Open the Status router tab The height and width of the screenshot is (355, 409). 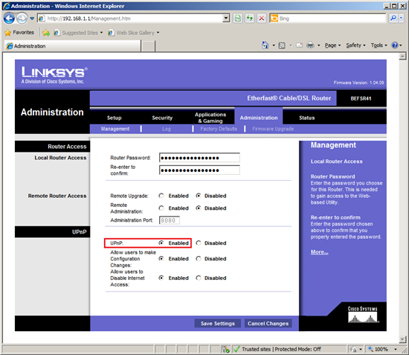click(306, 118)
